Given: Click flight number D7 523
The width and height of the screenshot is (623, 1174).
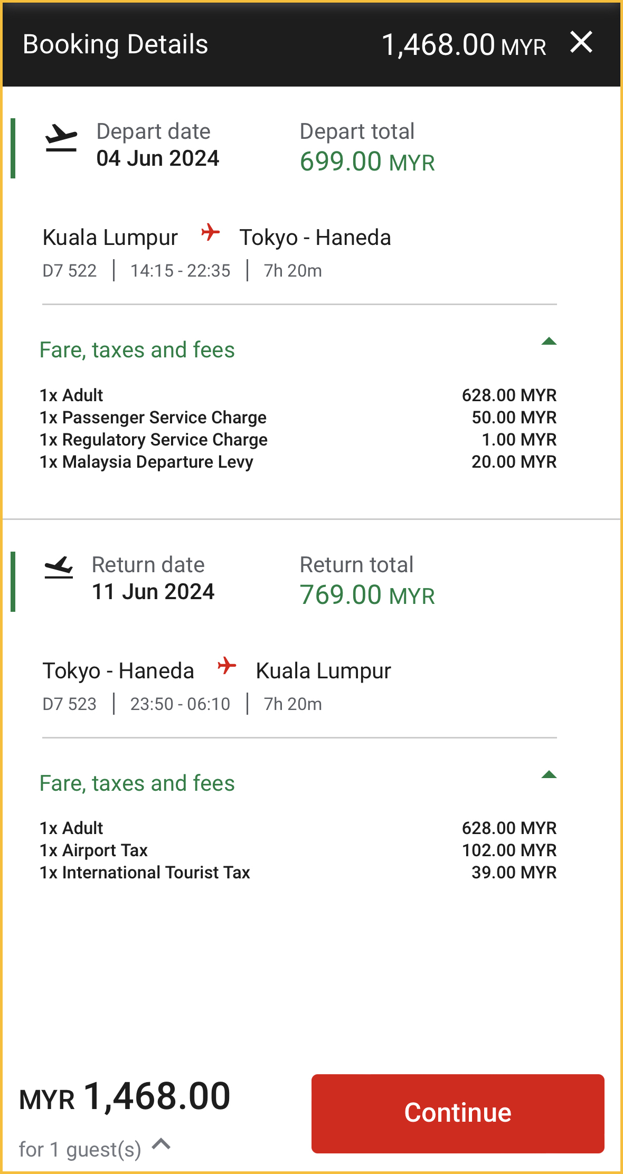Looking at the screenshot, I should 70,704.
